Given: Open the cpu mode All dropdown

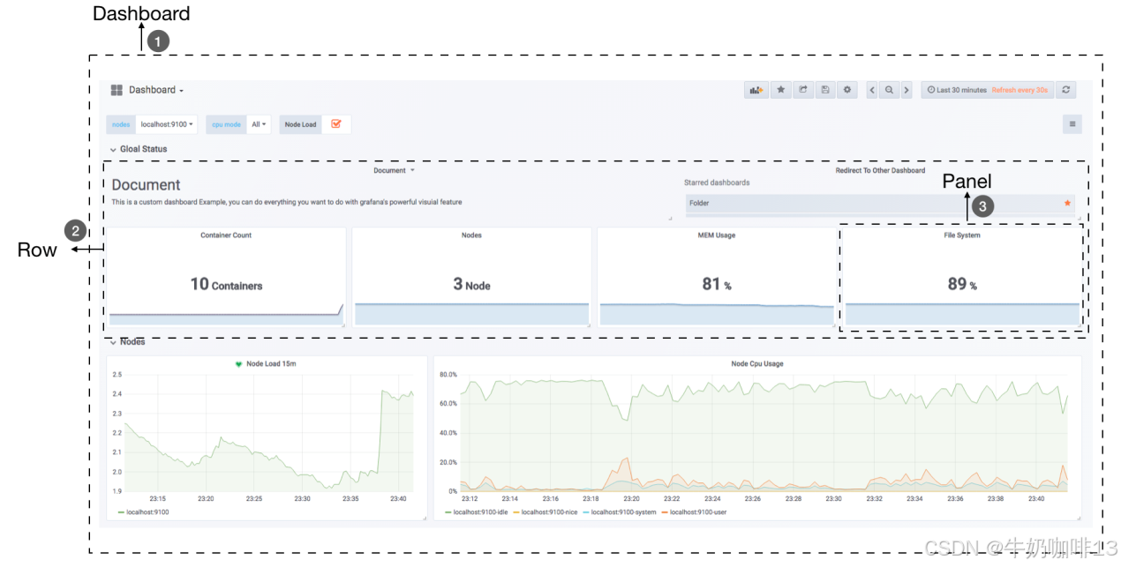Looking at the screenshot, I should [259, 124].
